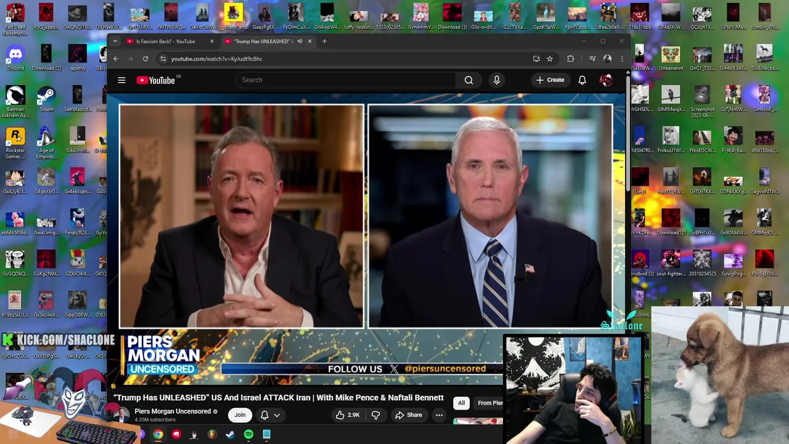Click the install app icon in address bar
This screenshot has height=444, width=789.
pyautogui.click(x=536, y=59)
